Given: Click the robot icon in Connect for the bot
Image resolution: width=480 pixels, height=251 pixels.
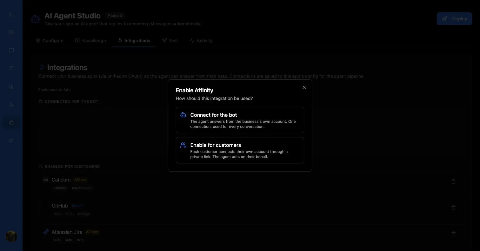Looking at the screenshot, I should tap(183, 115).
